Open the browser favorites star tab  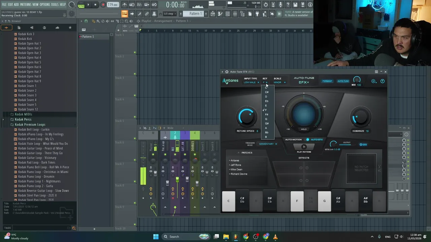coord(70,28)
